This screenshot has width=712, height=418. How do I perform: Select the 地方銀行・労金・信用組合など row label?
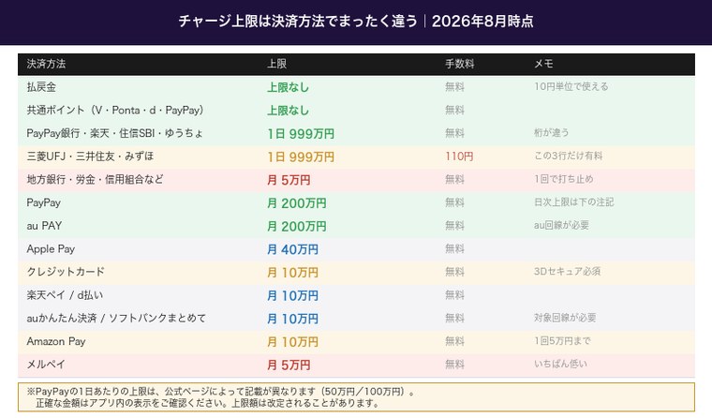(95, 179)
